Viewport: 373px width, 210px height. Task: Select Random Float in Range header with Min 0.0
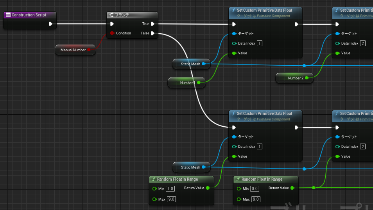[x=266, y=179]
